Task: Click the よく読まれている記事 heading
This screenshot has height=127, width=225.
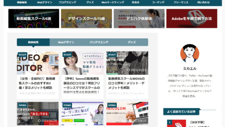Action: [181, 111]
